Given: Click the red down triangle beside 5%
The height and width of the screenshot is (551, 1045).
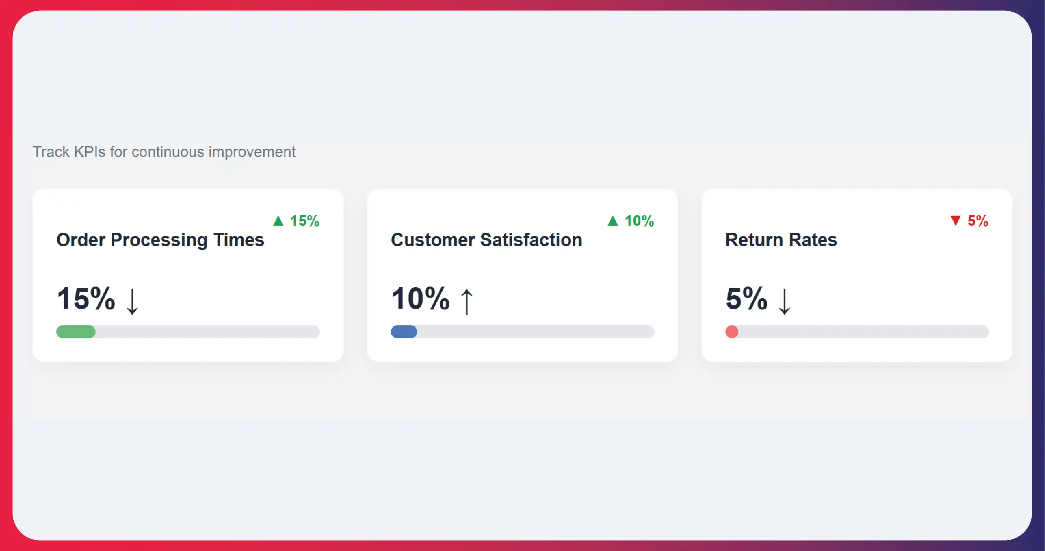Looking at the screenshot, I should tap(955, 220).
